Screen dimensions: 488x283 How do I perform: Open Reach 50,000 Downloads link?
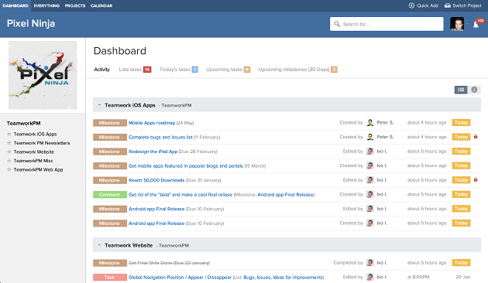click(x=156, y=180)
